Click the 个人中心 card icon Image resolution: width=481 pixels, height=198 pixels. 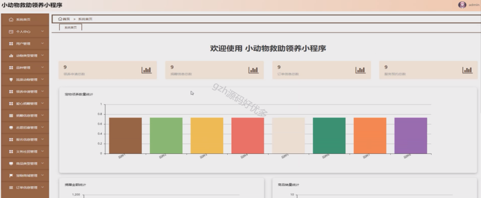point(11,31)
